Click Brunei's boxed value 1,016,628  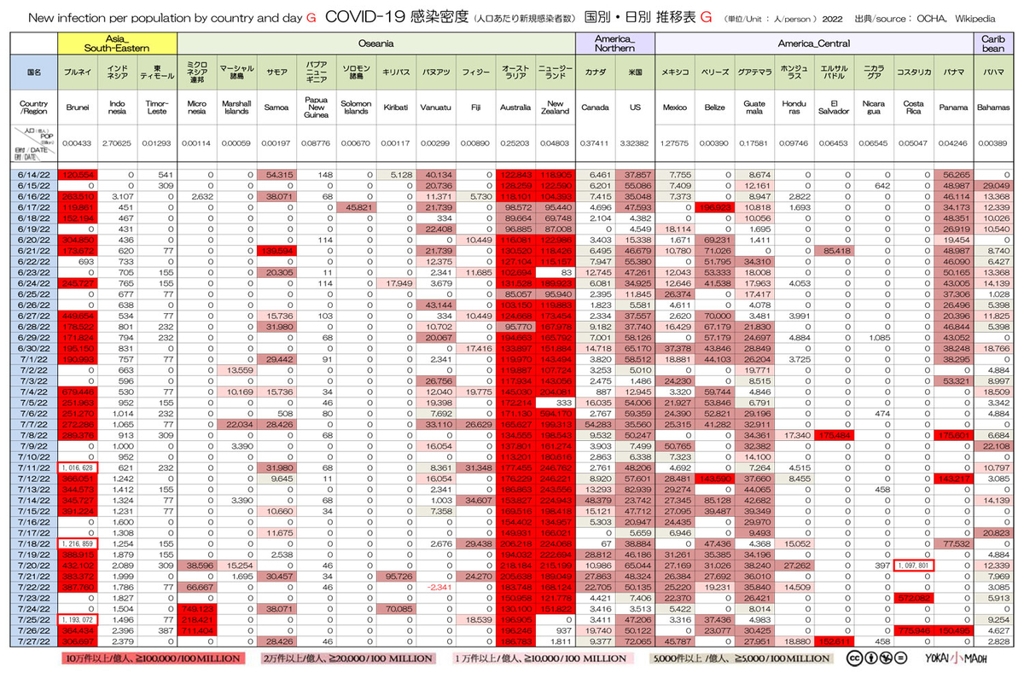[x=78, y=467]
